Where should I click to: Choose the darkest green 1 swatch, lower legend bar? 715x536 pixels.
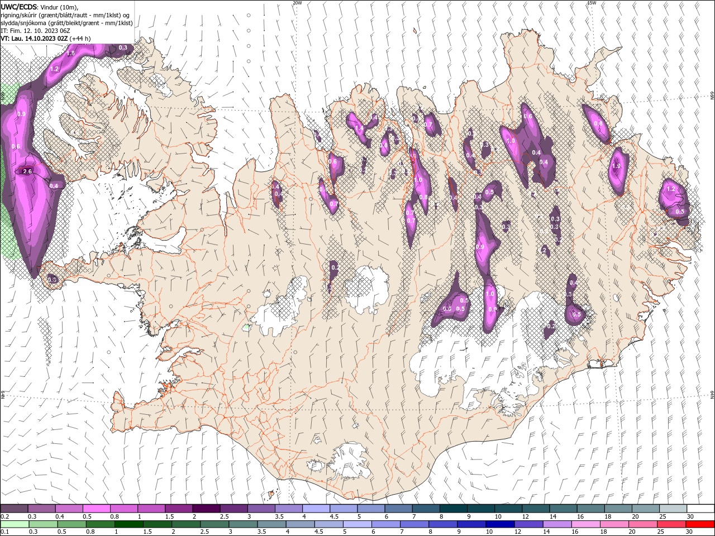tap(128, 524)
